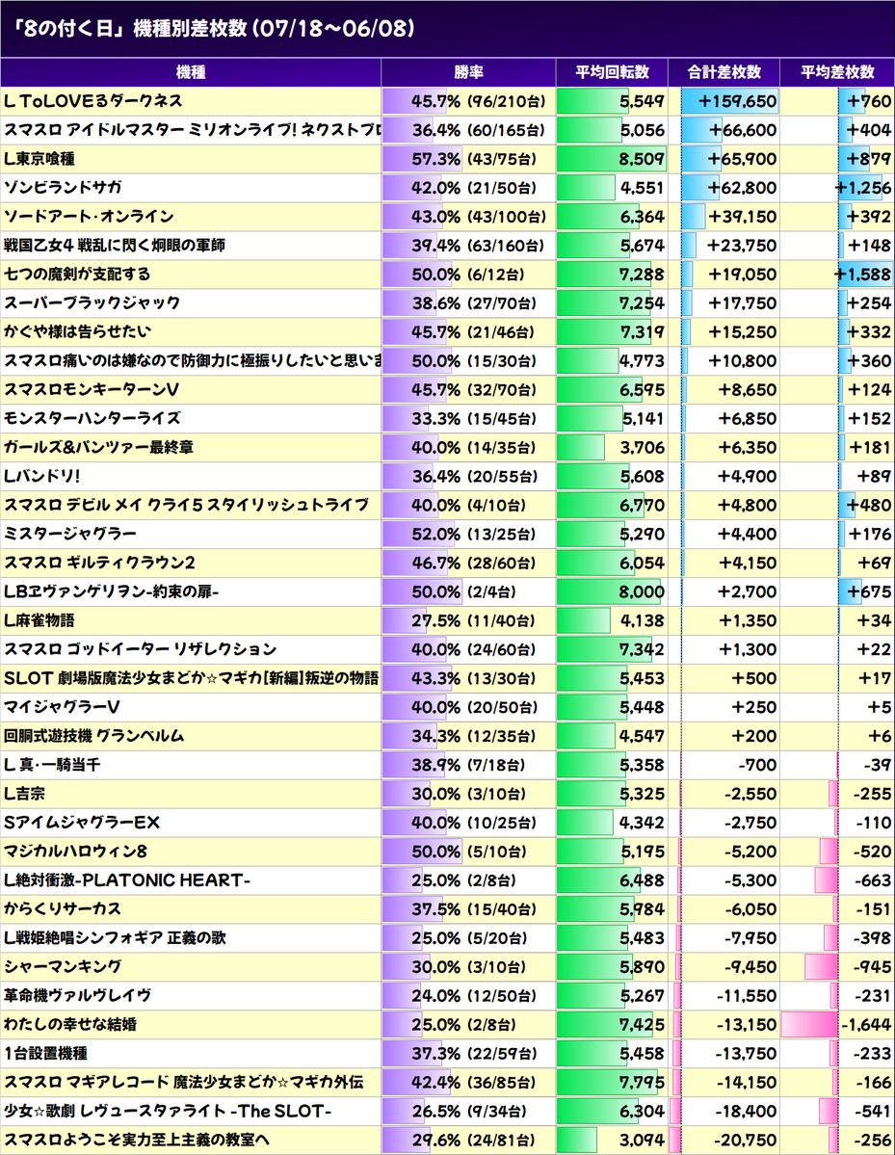
Task: Select the シャーマンキング machine name
Action: tap(63, 966)
